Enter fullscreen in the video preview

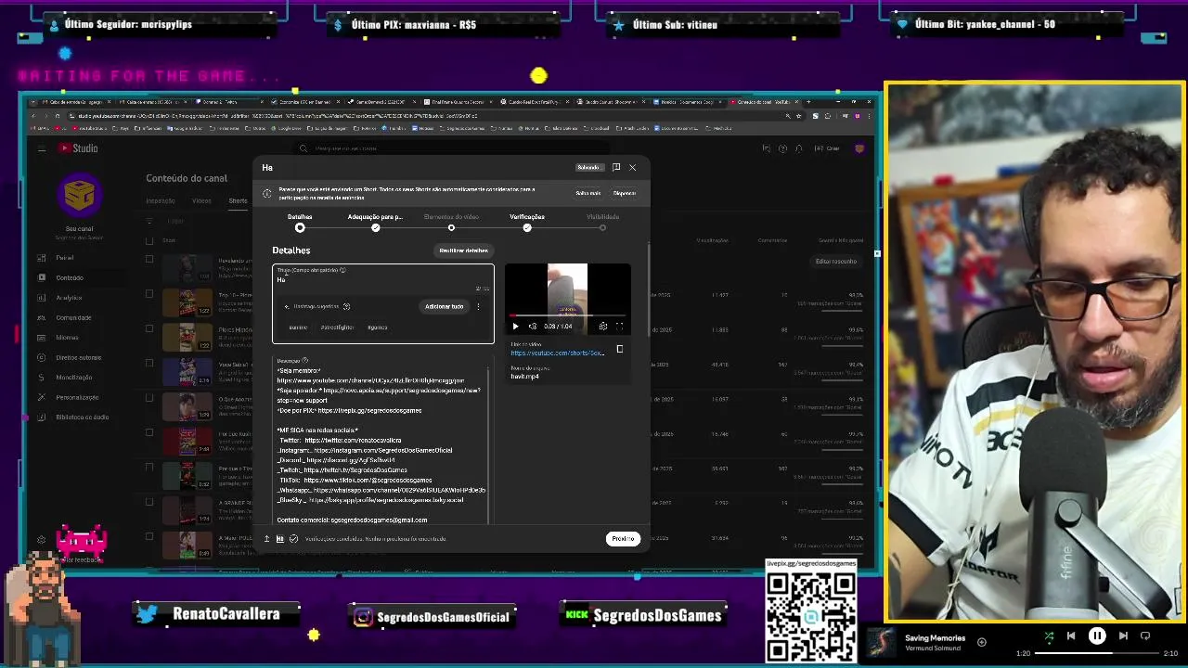click(x=620, y=327)
